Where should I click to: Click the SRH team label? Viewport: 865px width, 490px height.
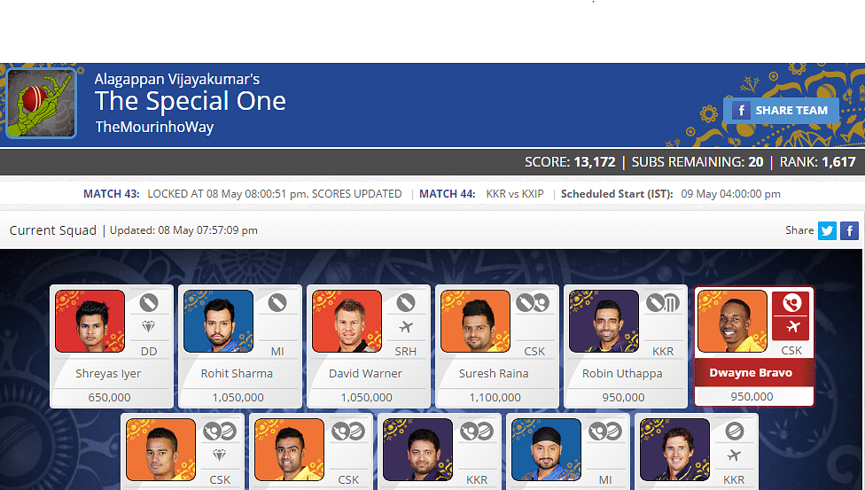[406, 352]
